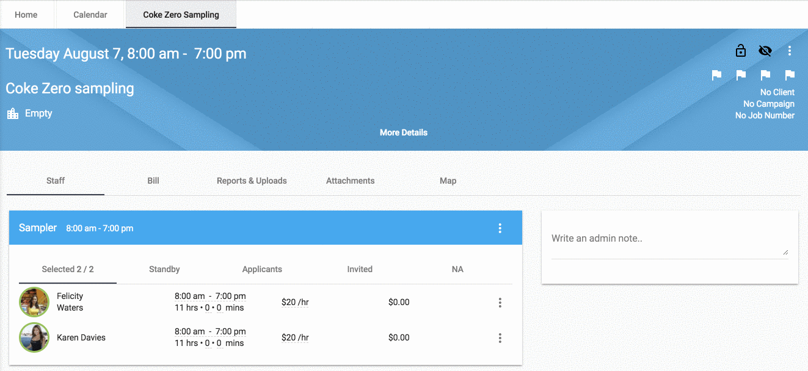Open the Bill tab
This screenshot has width=808, height=371.
click(153, 181)
